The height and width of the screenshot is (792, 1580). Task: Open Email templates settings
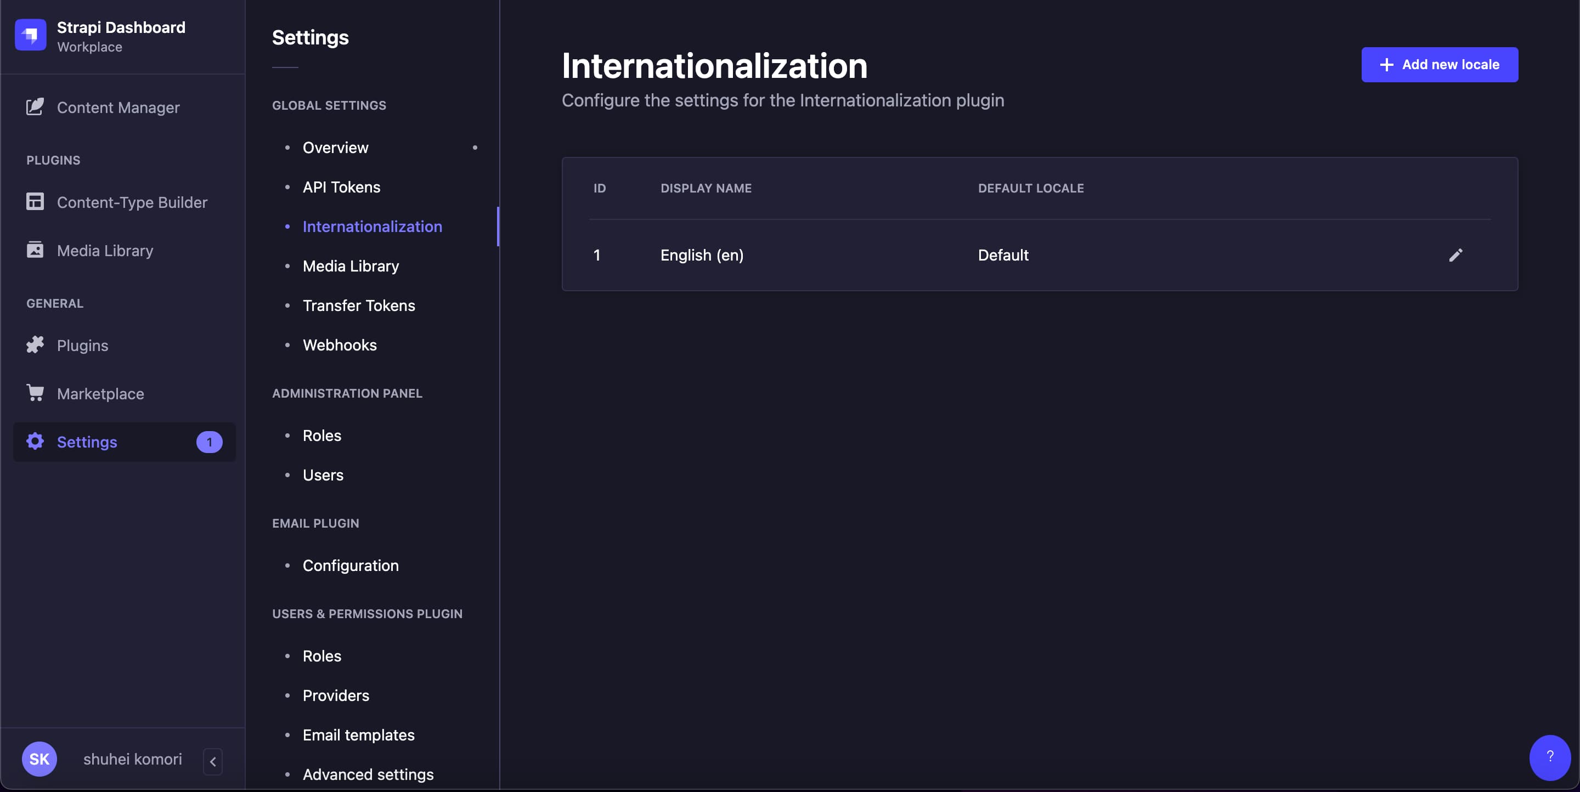(359, 735)
